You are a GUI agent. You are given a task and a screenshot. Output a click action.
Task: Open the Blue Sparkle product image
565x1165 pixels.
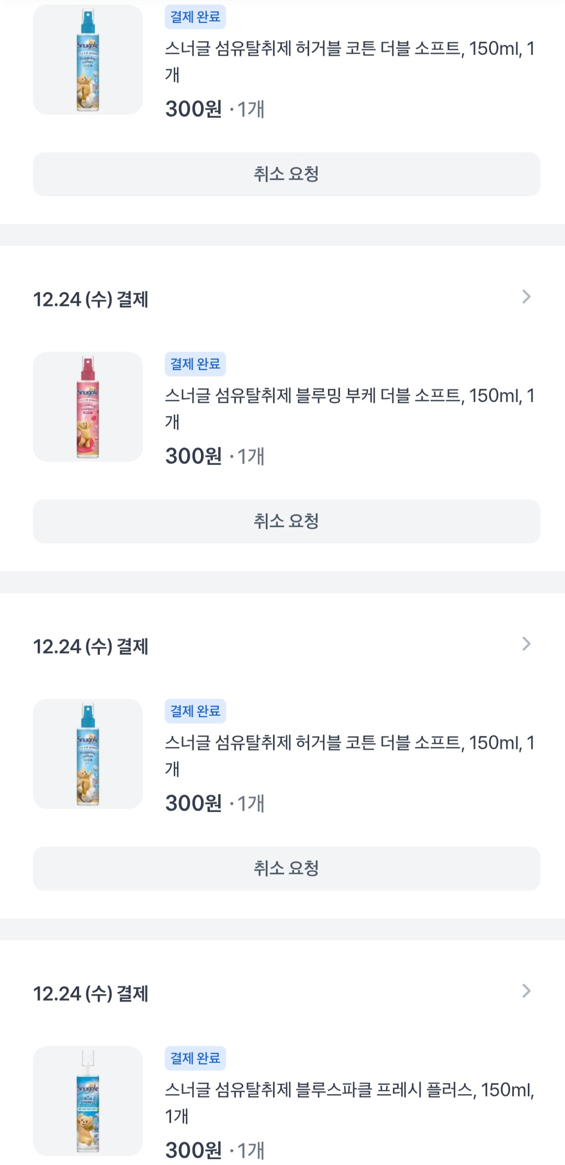point(88,1101)
